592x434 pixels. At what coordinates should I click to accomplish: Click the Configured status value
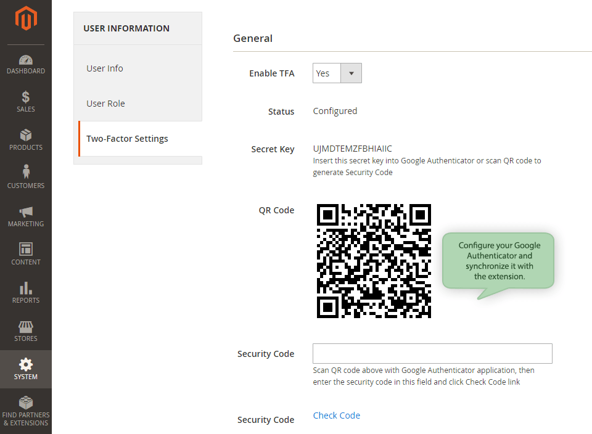335,111
